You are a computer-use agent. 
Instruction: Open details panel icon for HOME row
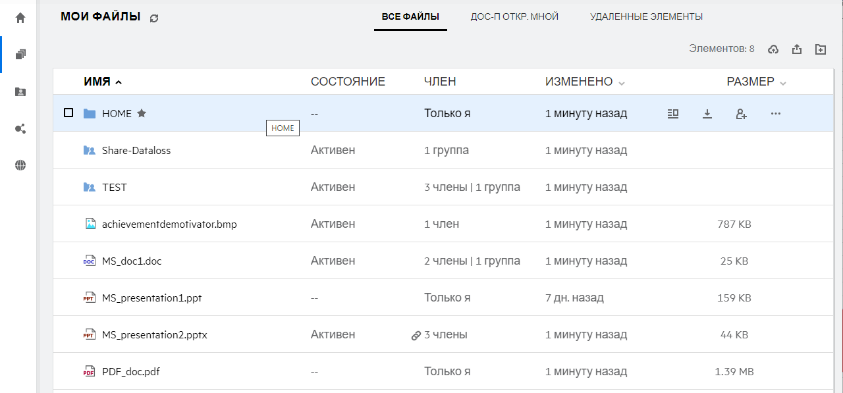tap(672, 114)
